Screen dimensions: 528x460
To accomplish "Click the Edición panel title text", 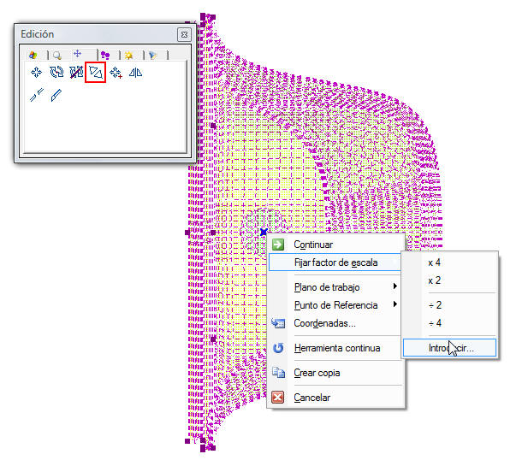I will coord(38,34).
